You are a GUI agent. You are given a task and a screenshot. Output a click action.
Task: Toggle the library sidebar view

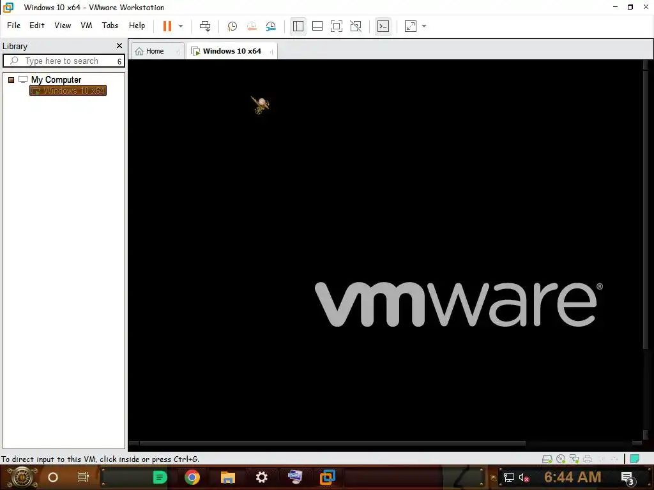(x=298, y=26)
